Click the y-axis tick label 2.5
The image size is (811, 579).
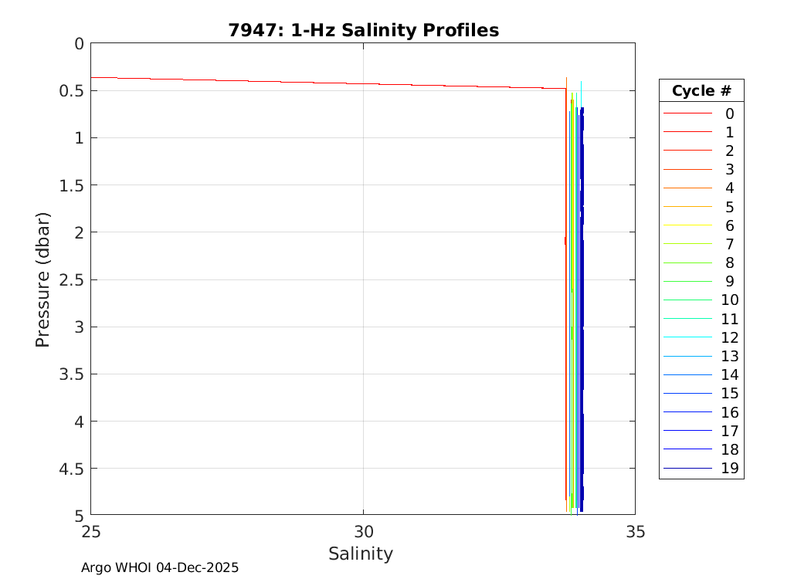(71, 279)
